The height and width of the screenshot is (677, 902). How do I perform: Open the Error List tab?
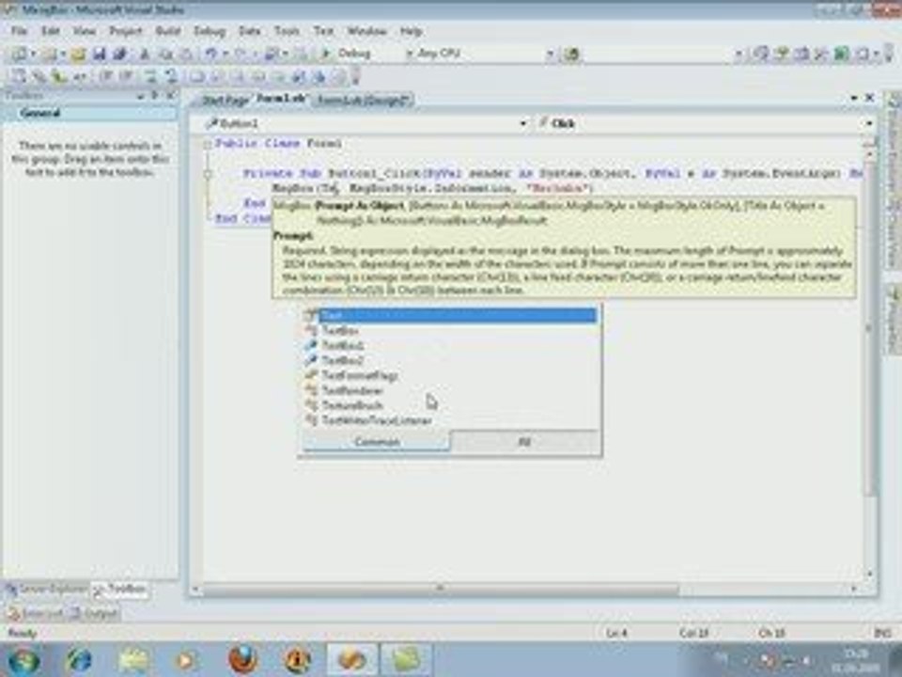(36, 614)
